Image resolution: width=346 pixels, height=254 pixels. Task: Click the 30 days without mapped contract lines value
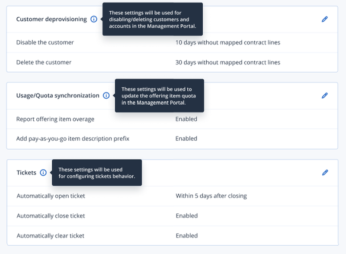(x=228, y=62)
